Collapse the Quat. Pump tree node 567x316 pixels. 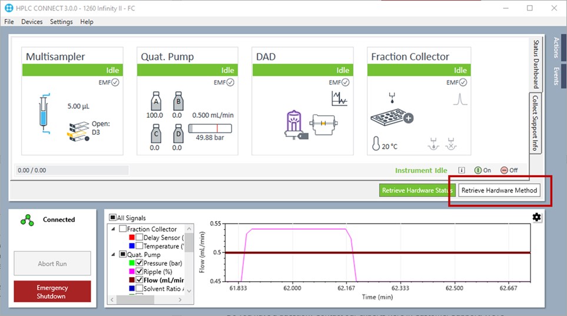tap(113, 255)
